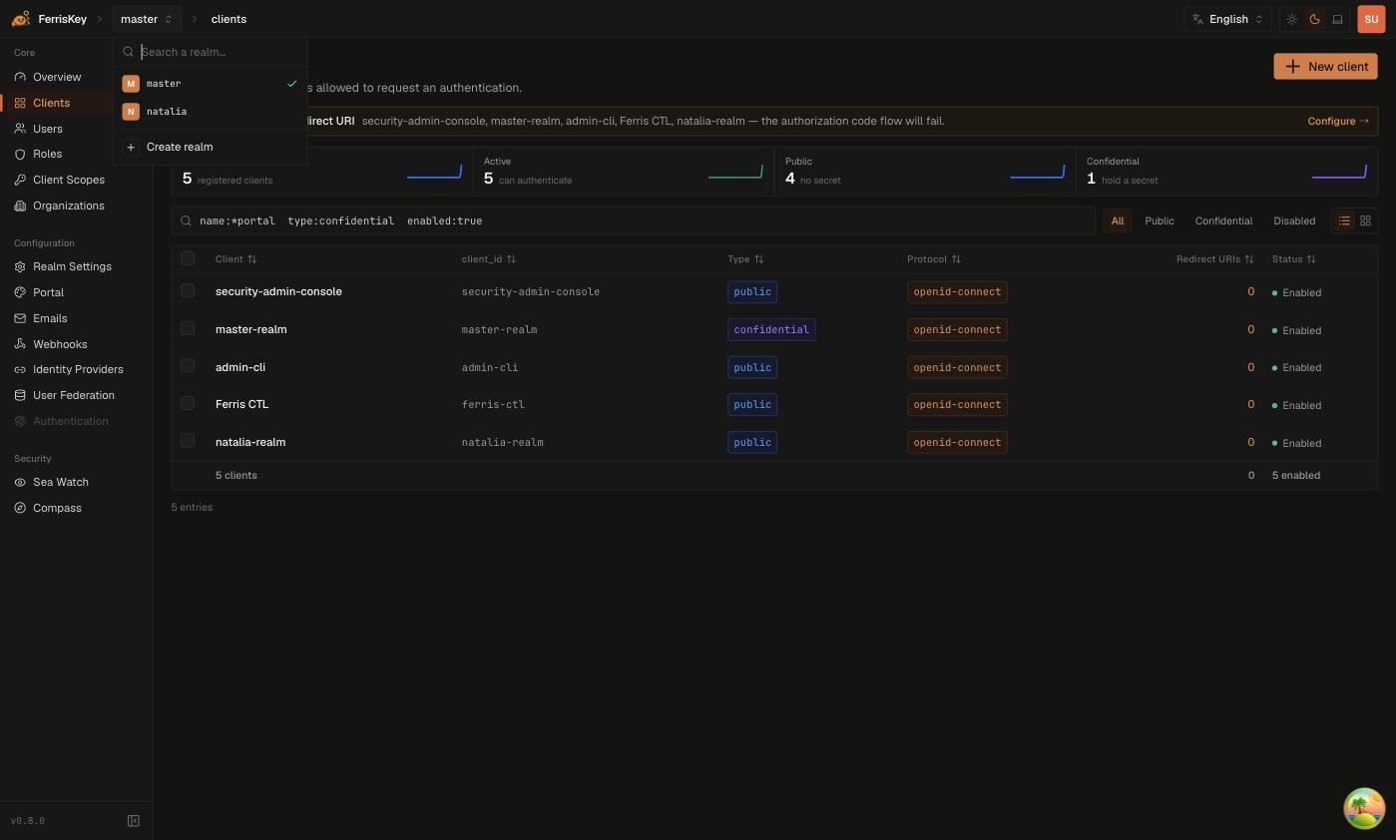
Task: Click the v0.8.0 version label
Action: (28, 821)
